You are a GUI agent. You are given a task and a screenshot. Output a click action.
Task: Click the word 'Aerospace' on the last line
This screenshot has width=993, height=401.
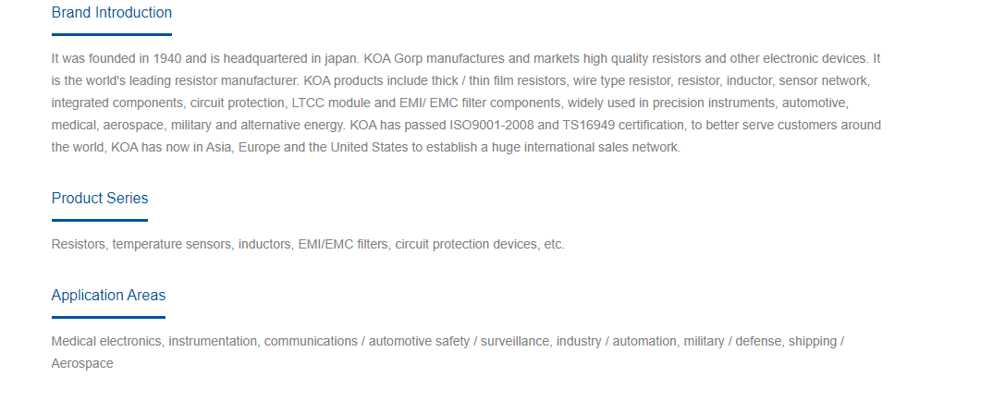[82, 364]
